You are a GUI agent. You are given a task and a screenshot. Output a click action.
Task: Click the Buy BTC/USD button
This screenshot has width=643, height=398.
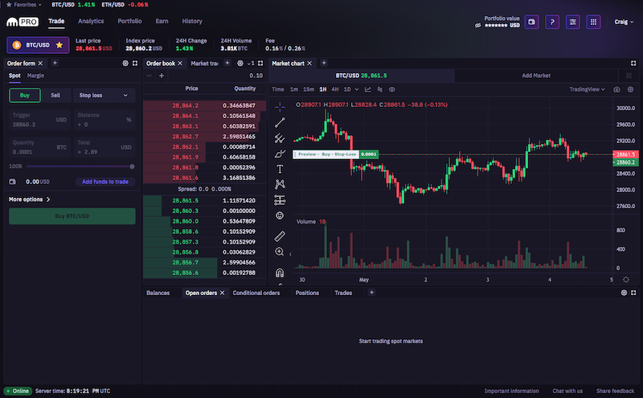[x=72, y=215]
